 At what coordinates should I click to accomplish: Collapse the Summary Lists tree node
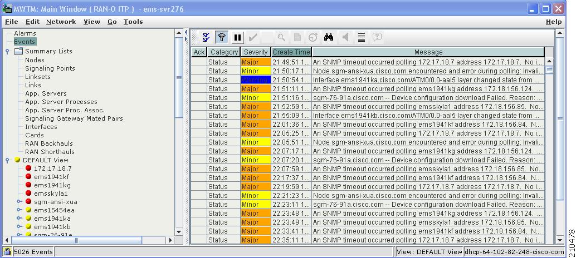[x=7, y=51]
